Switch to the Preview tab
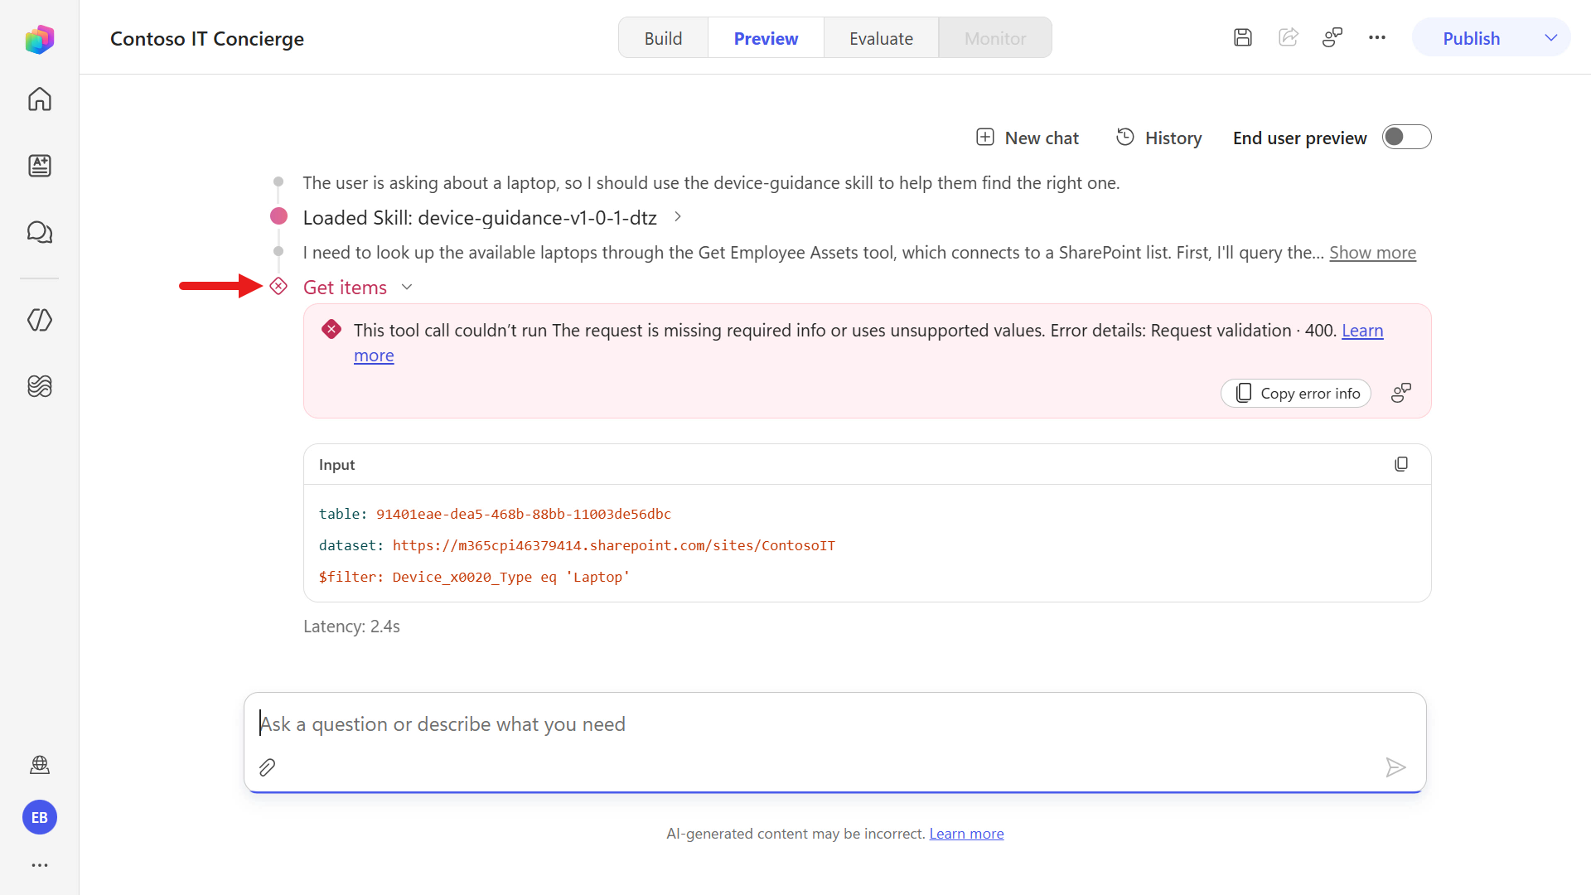The image size is (1591, 895). (x=766, y=38)
